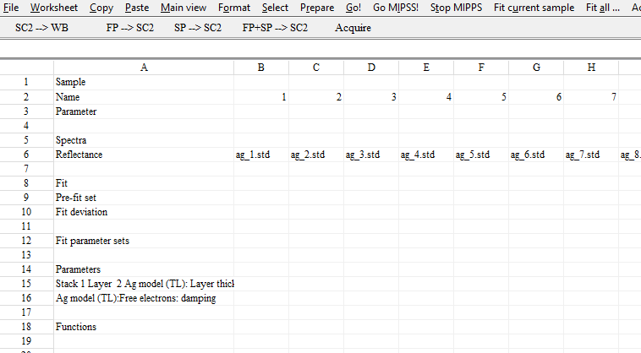This screenshot has height=353, width=641.
Task: Click the 'Fit deviation' cell
Action: tap(144, 212)
